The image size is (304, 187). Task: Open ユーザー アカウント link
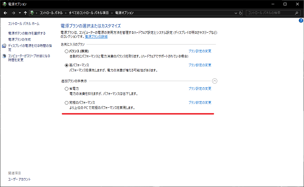click(x=19, y=179)
